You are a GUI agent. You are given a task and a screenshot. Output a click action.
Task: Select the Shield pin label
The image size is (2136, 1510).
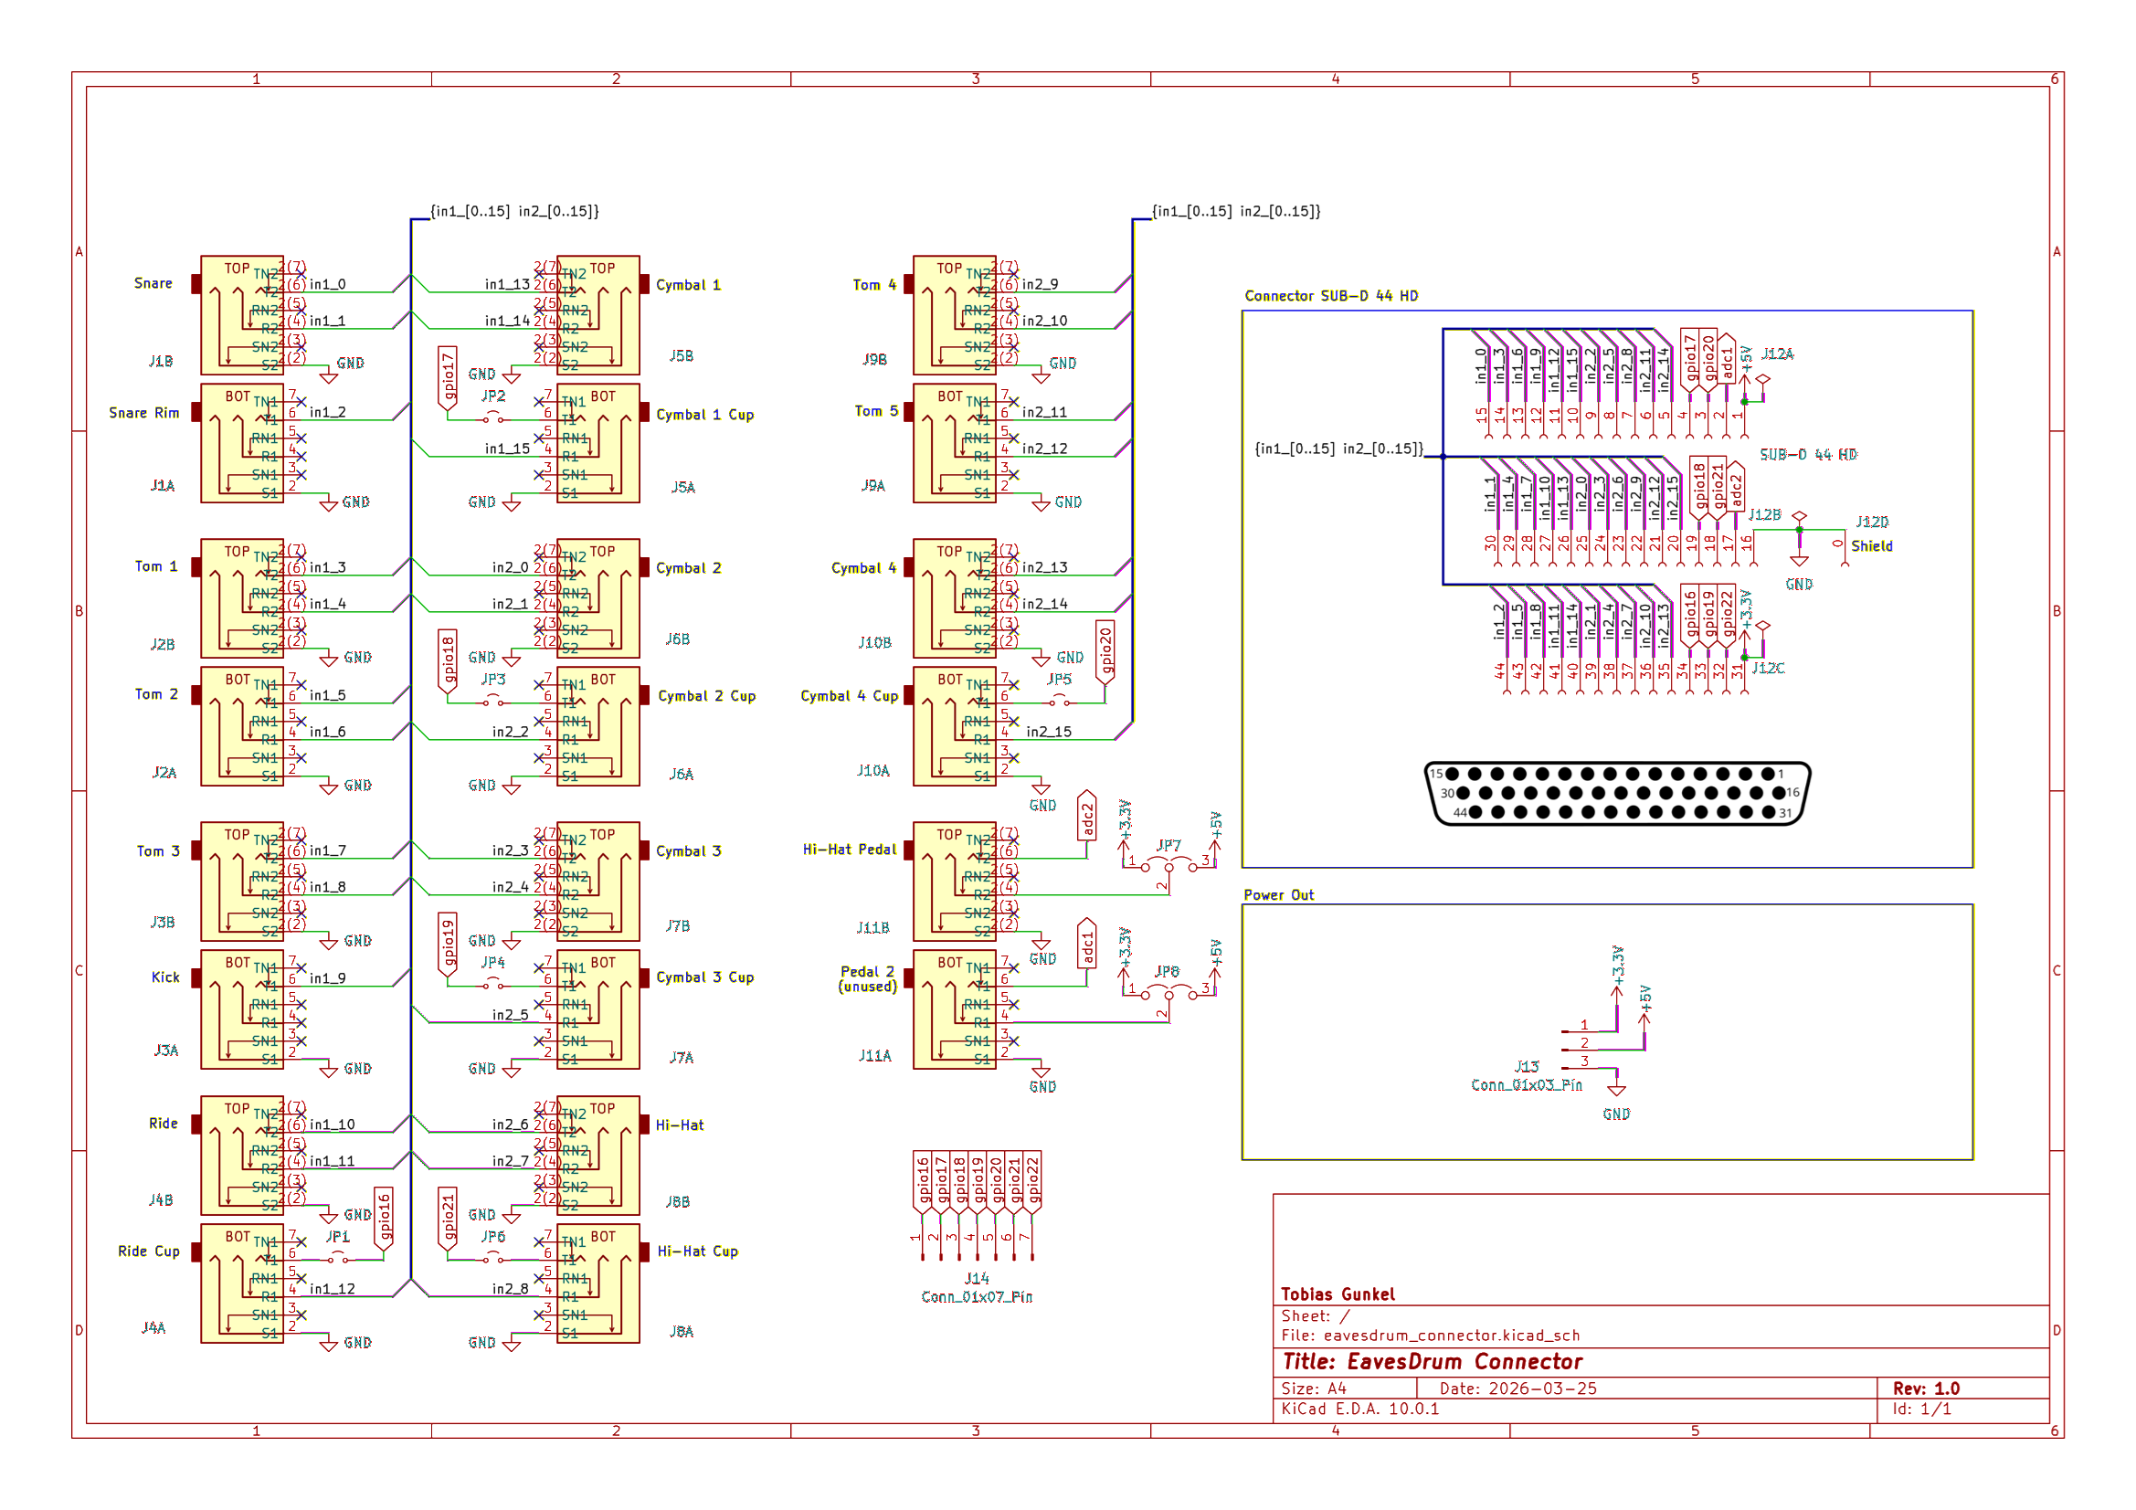coord(1872,546)
